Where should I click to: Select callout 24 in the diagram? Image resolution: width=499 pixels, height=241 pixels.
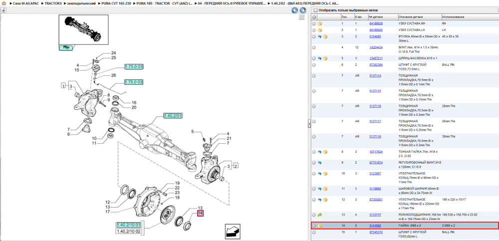tap(114, 53)
